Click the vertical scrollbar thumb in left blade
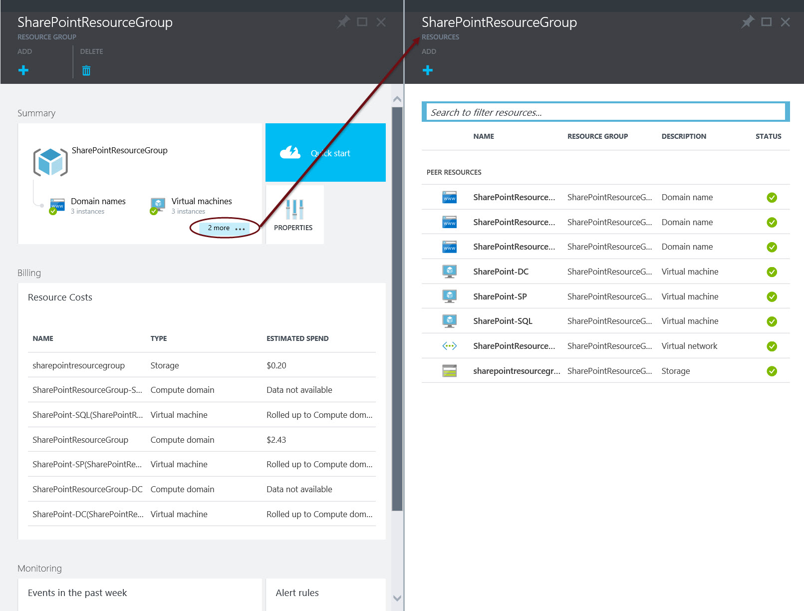The height and width of the screenshot is (611, 804). tap(397, 309)
